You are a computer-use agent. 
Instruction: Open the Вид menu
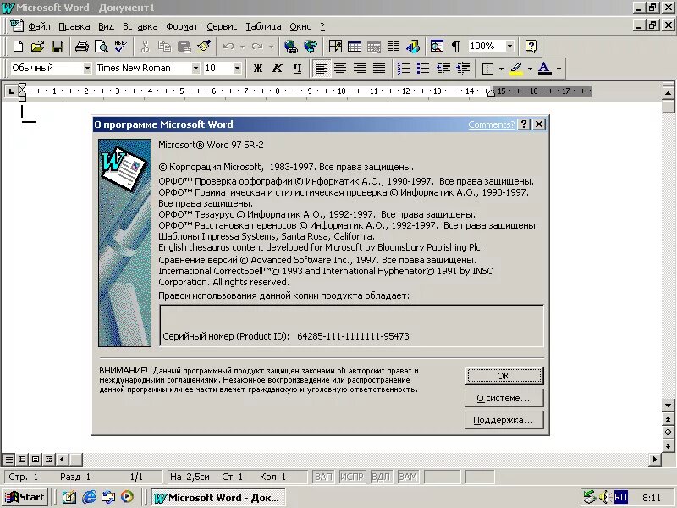click(x=107, y=26)
